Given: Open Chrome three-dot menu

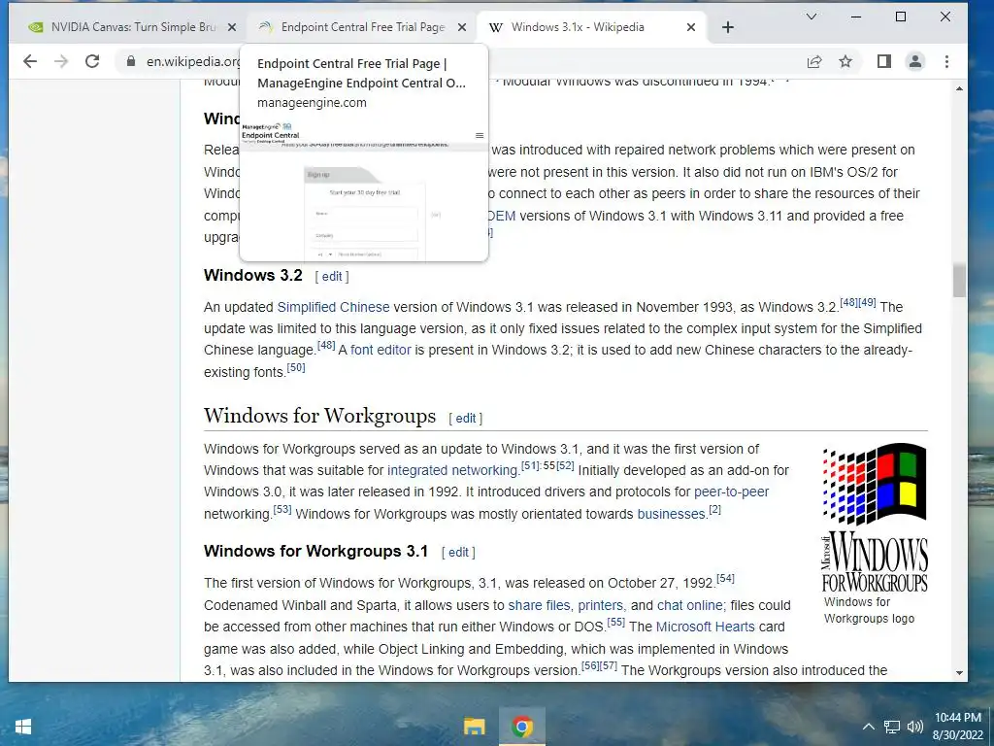Looking at the screenshot, I should pyautogui.click(x=946, y=61).
